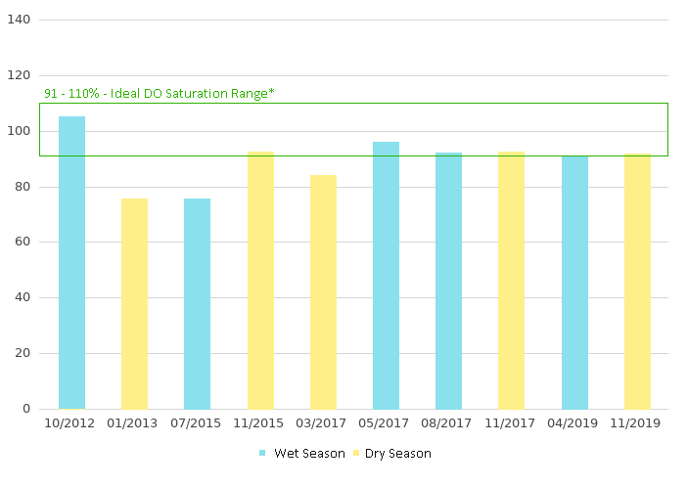Click the 140 y-axis value label
The width and height of the screenshot is (687, 487).
pos(19,20)
